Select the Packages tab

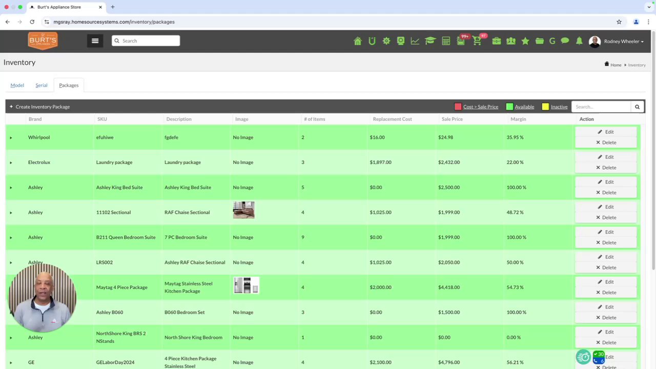(x=69, y=85)
